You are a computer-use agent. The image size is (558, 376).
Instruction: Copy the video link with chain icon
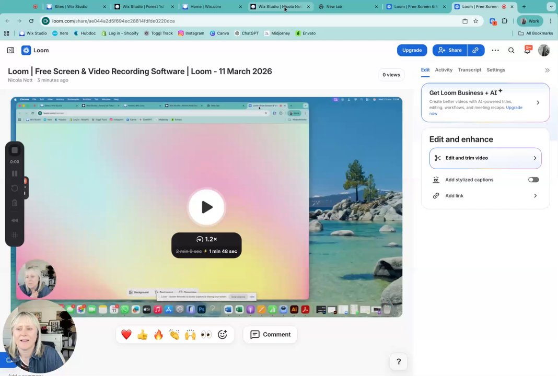click(475, 50)
